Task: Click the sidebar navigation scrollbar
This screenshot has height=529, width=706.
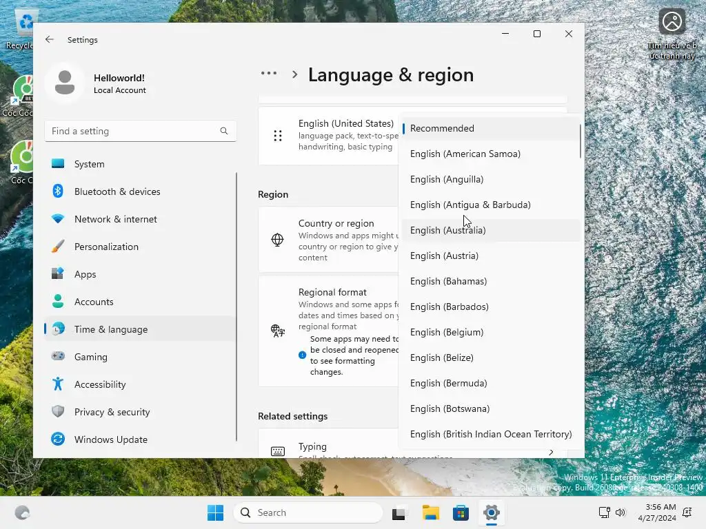Action: [x=236, y=307]
